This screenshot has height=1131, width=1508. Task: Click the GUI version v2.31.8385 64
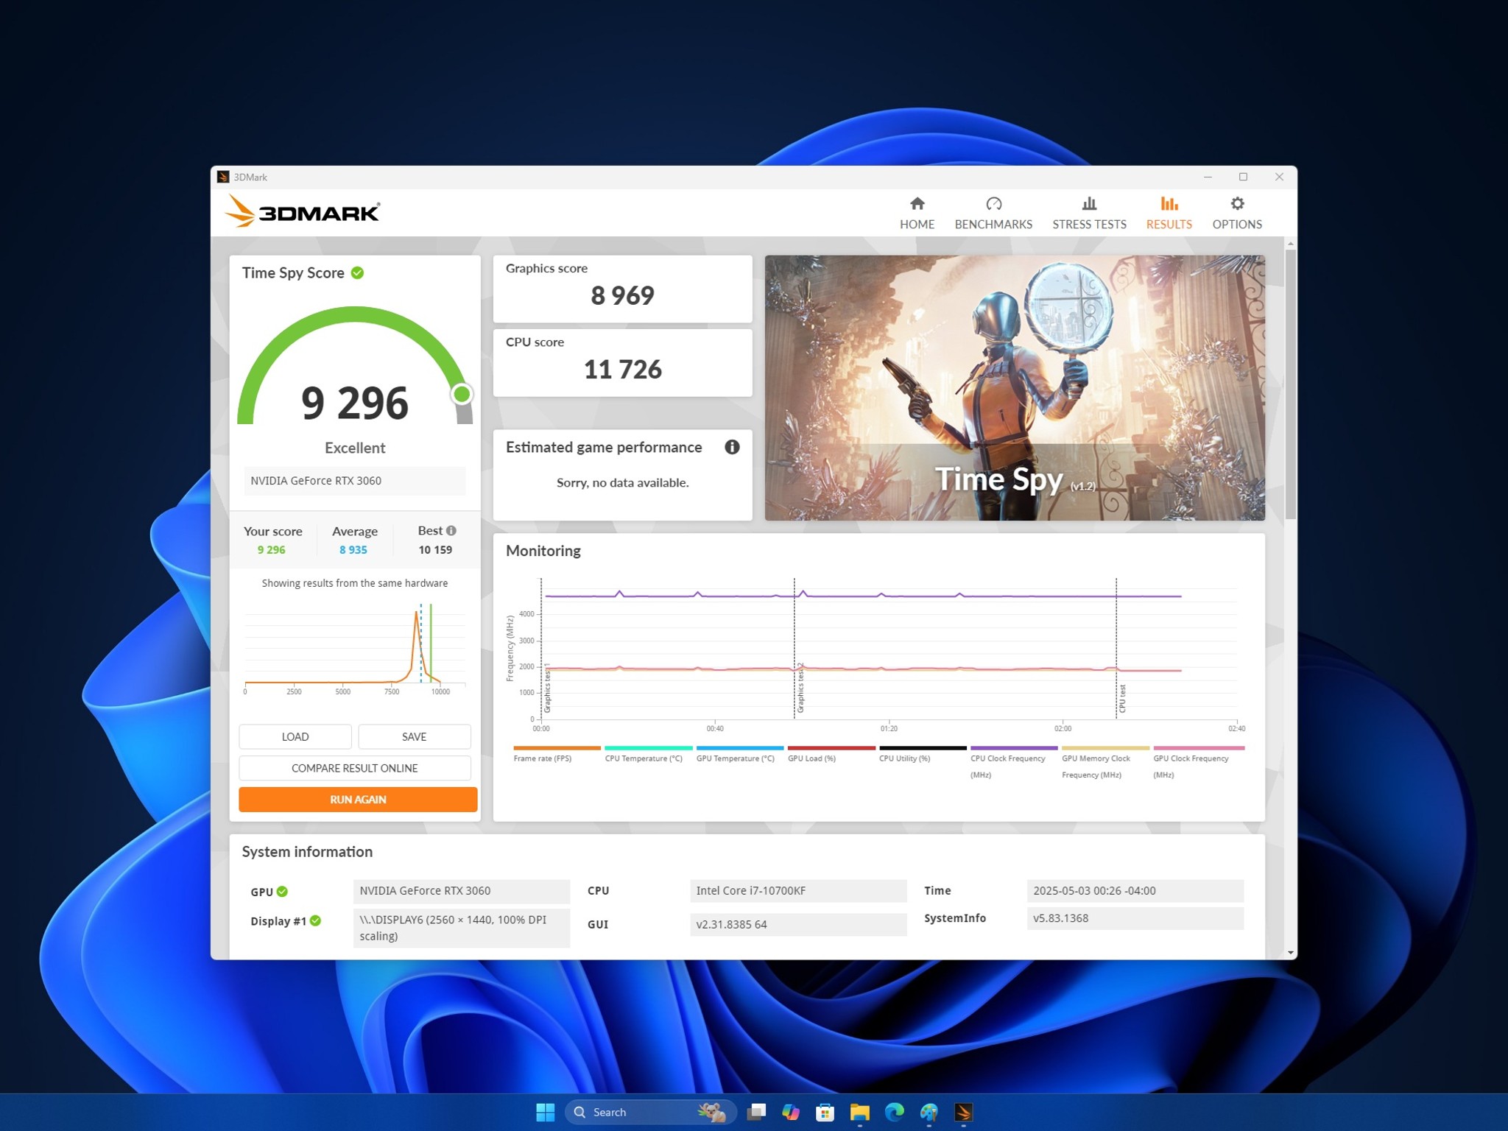(798, 924)
